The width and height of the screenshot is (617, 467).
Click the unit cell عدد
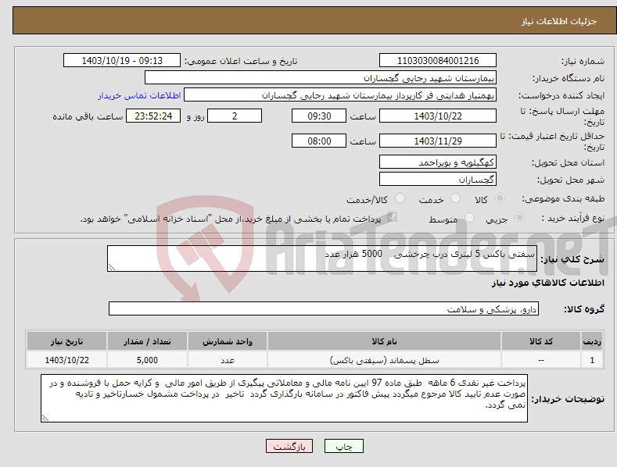pyautogui.click(x=228, y=360)
